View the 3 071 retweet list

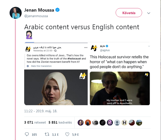click(35, 122)
